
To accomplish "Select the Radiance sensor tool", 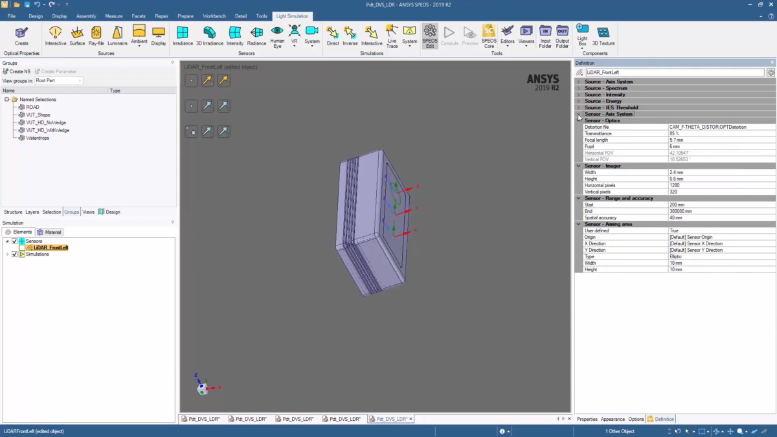I will click(256, 36).
